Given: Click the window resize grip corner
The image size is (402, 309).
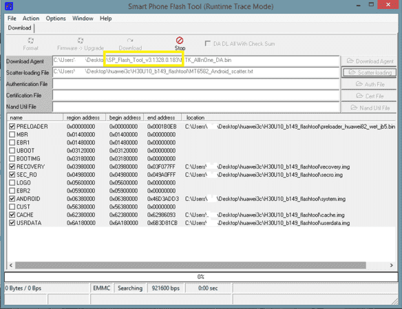Looking at the screenshot, I should pos(395,302).
